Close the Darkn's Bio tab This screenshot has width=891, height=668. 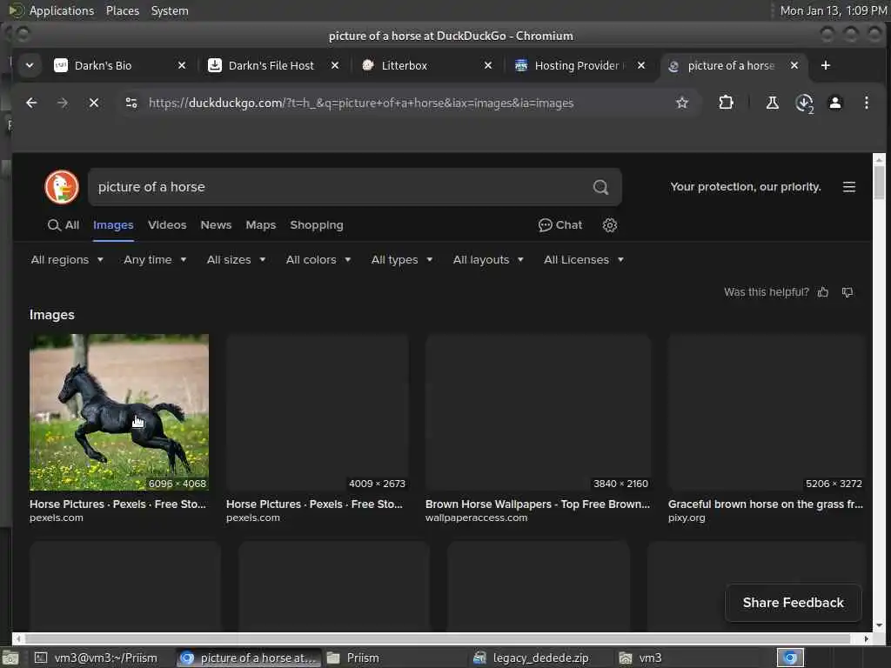(x=182, y=65)
